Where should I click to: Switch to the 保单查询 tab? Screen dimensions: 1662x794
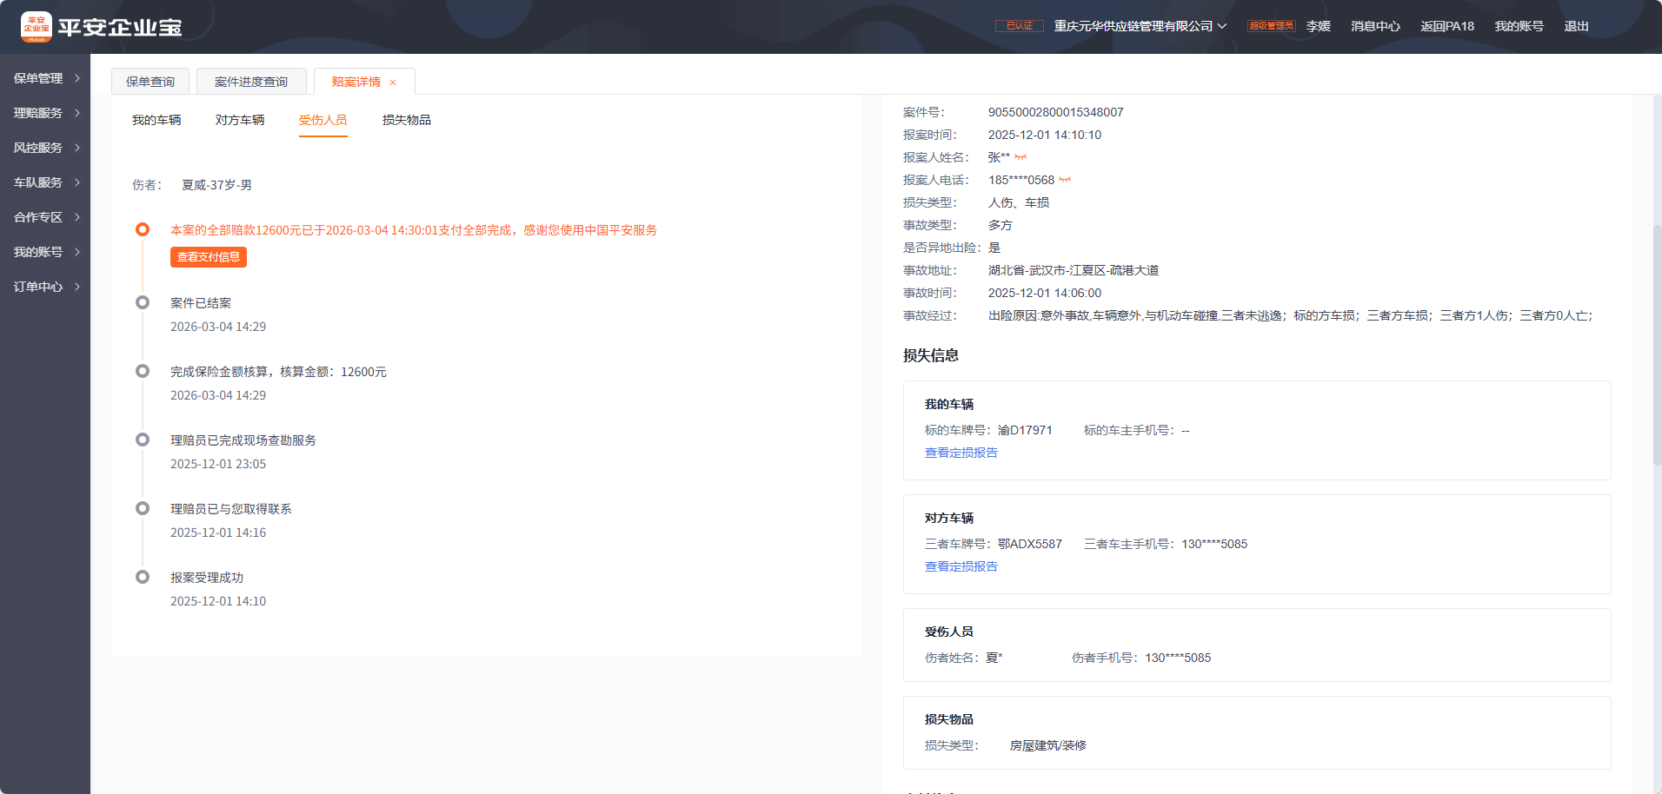point(150,82)
